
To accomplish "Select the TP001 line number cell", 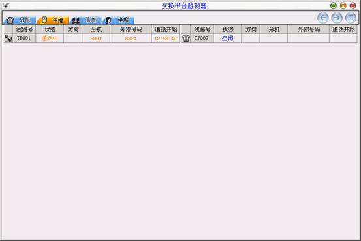I will [24, 39].
